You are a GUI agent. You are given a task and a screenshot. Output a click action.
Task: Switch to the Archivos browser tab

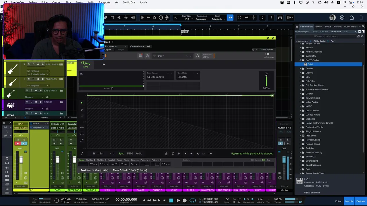(x=337, y=27)
